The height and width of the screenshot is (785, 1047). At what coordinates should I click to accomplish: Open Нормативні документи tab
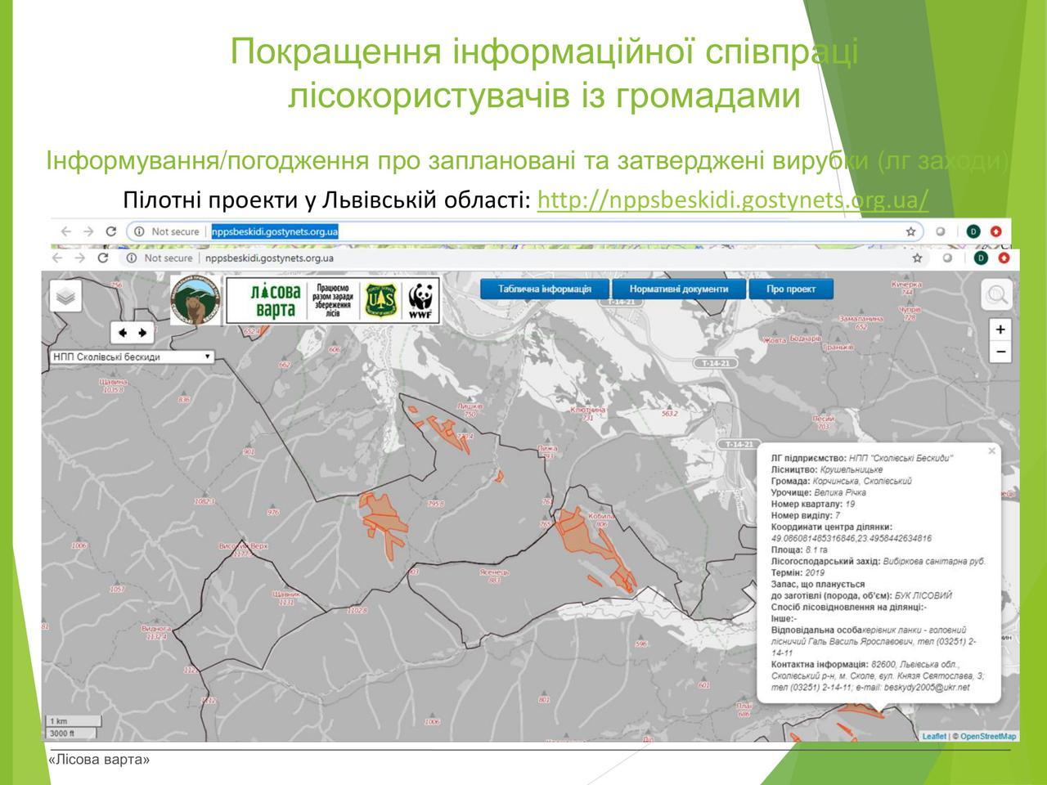tap(678, 289)
